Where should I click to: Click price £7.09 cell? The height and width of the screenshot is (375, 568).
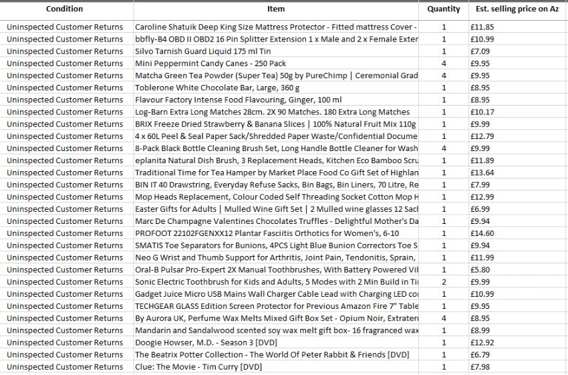[x=518, y=51]
